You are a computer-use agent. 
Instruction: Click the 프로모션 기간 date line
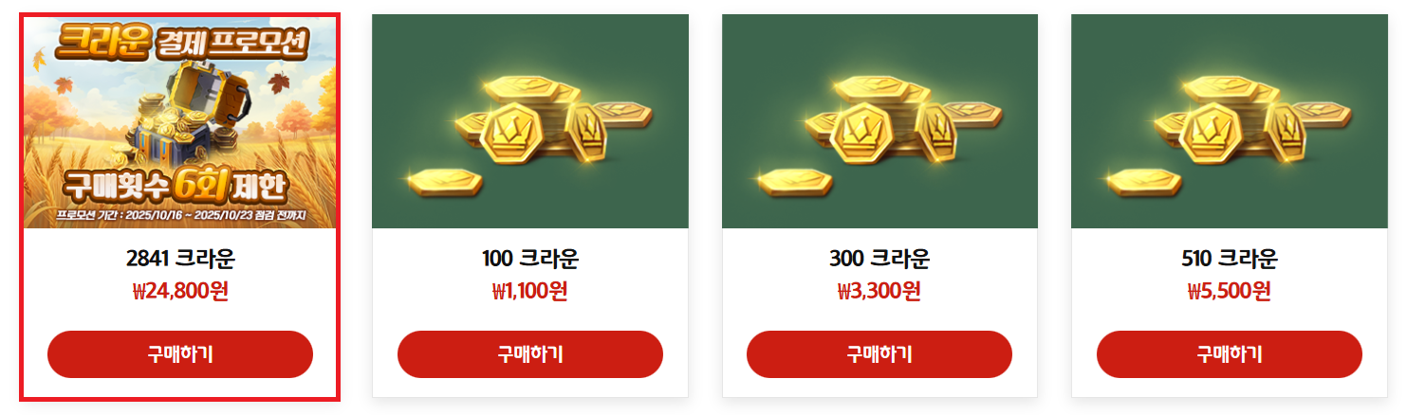click(x=180, y=217)
